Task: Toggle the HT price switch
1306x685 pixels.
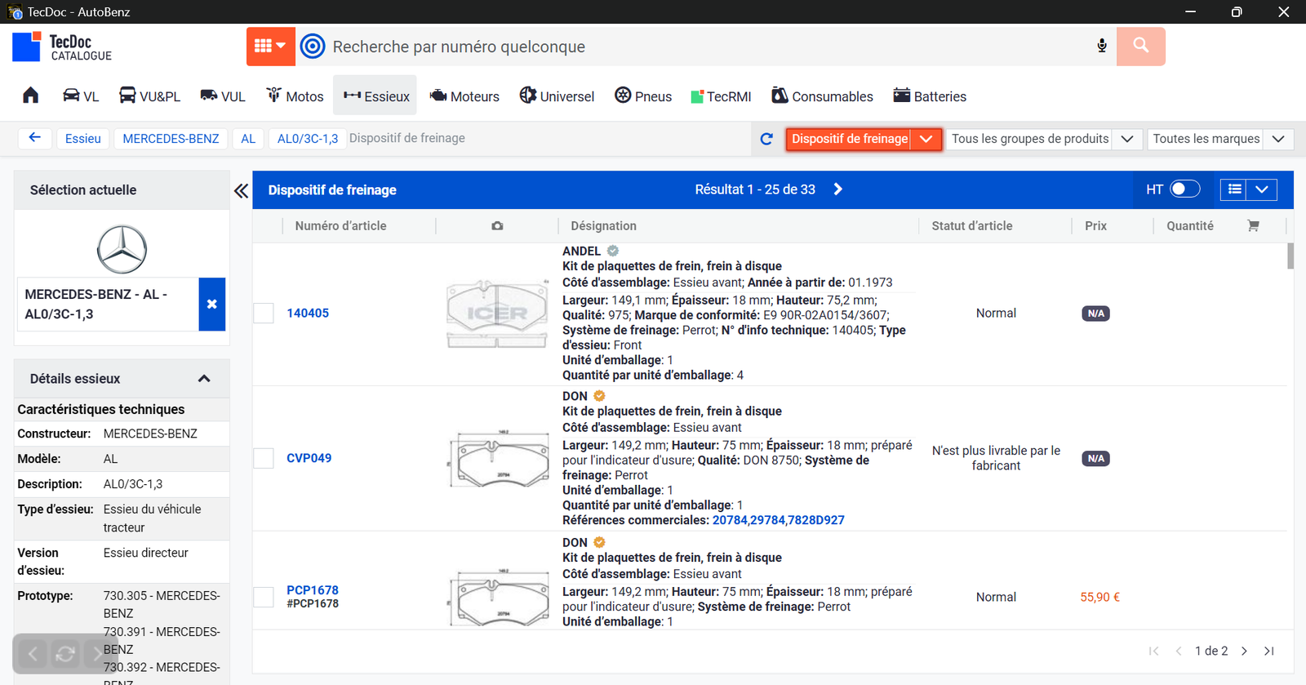Action: click(x=1184, y=189)
